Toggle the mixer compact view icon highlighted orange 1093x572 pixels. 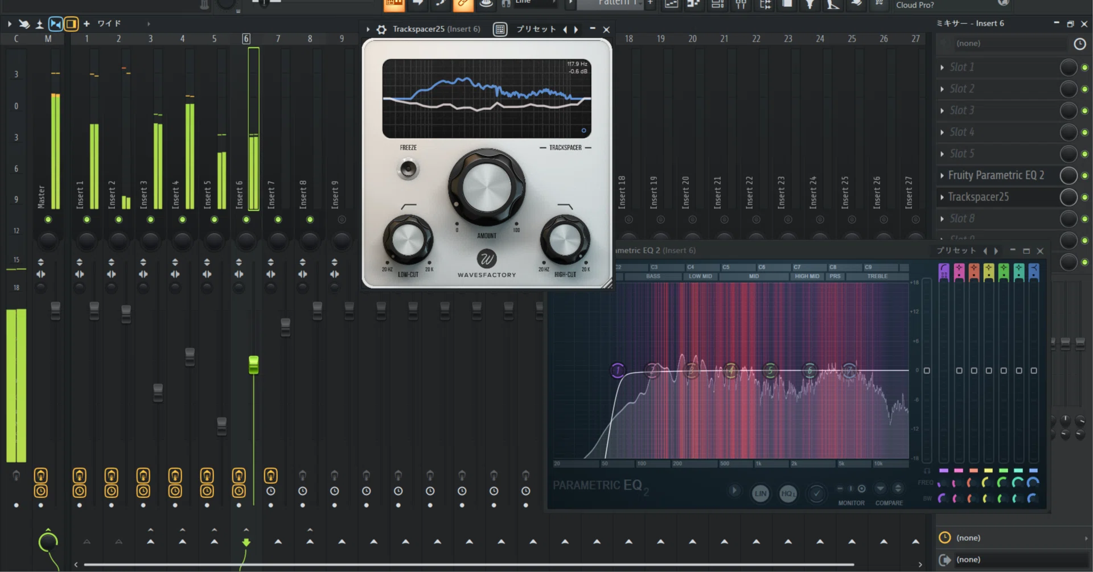point(71,24)
